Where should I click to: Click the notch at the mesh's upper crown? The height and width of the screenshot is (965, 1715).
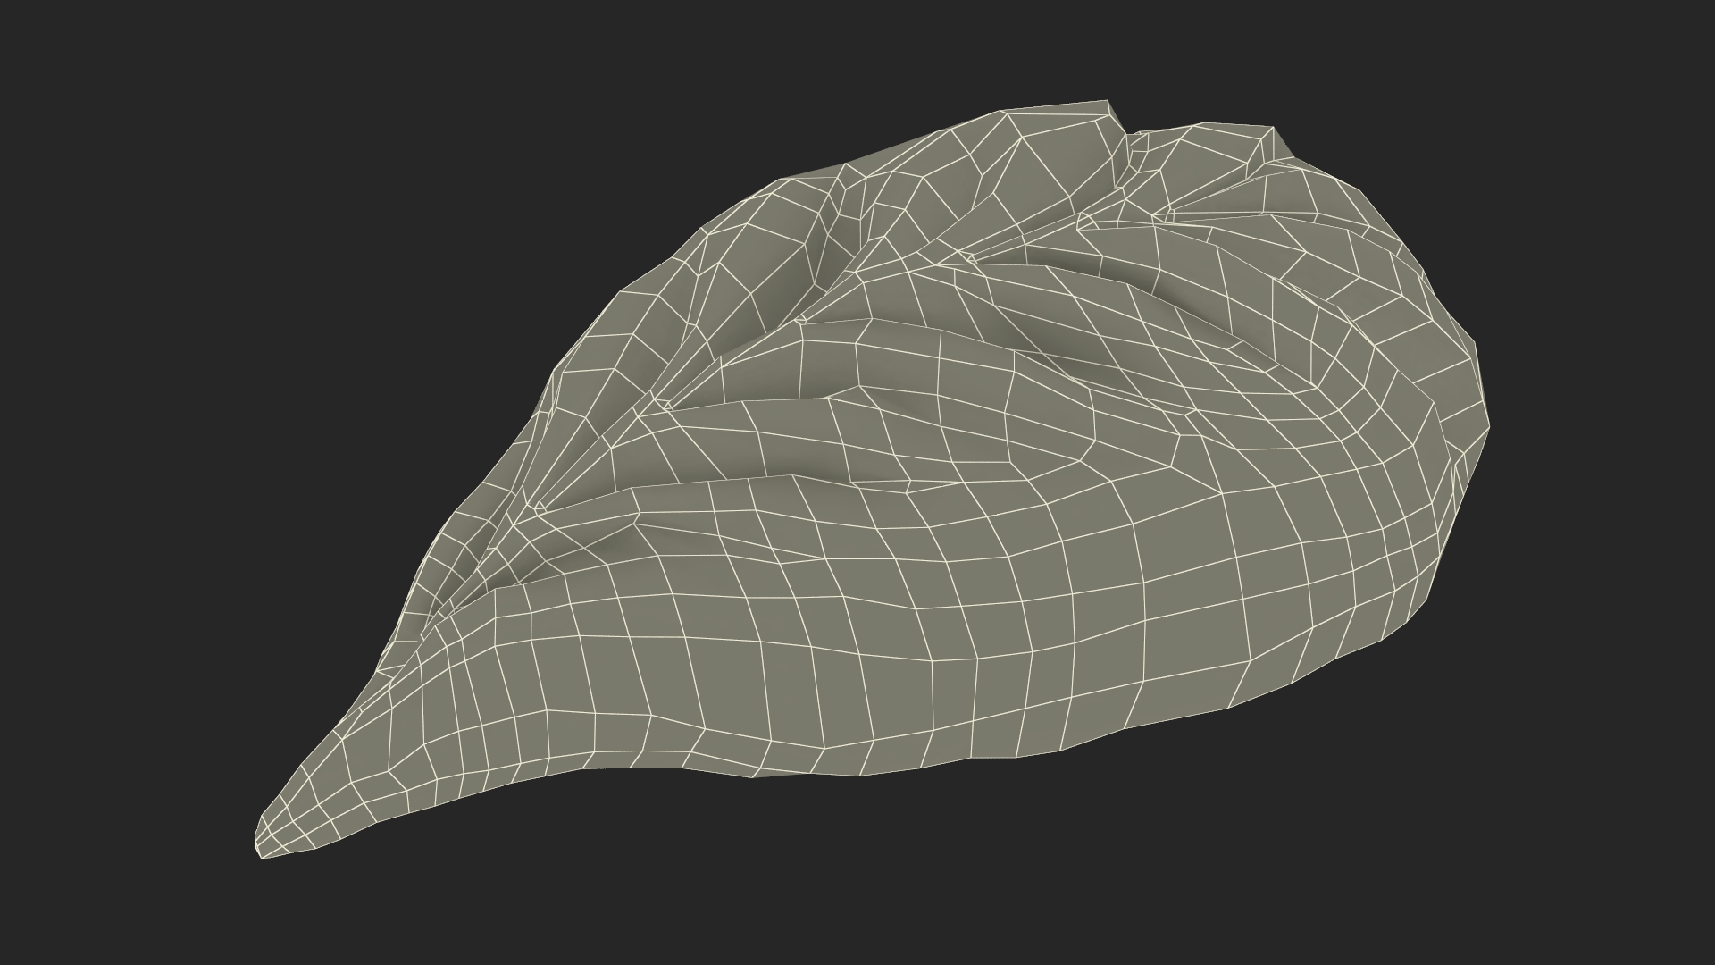1127,136
